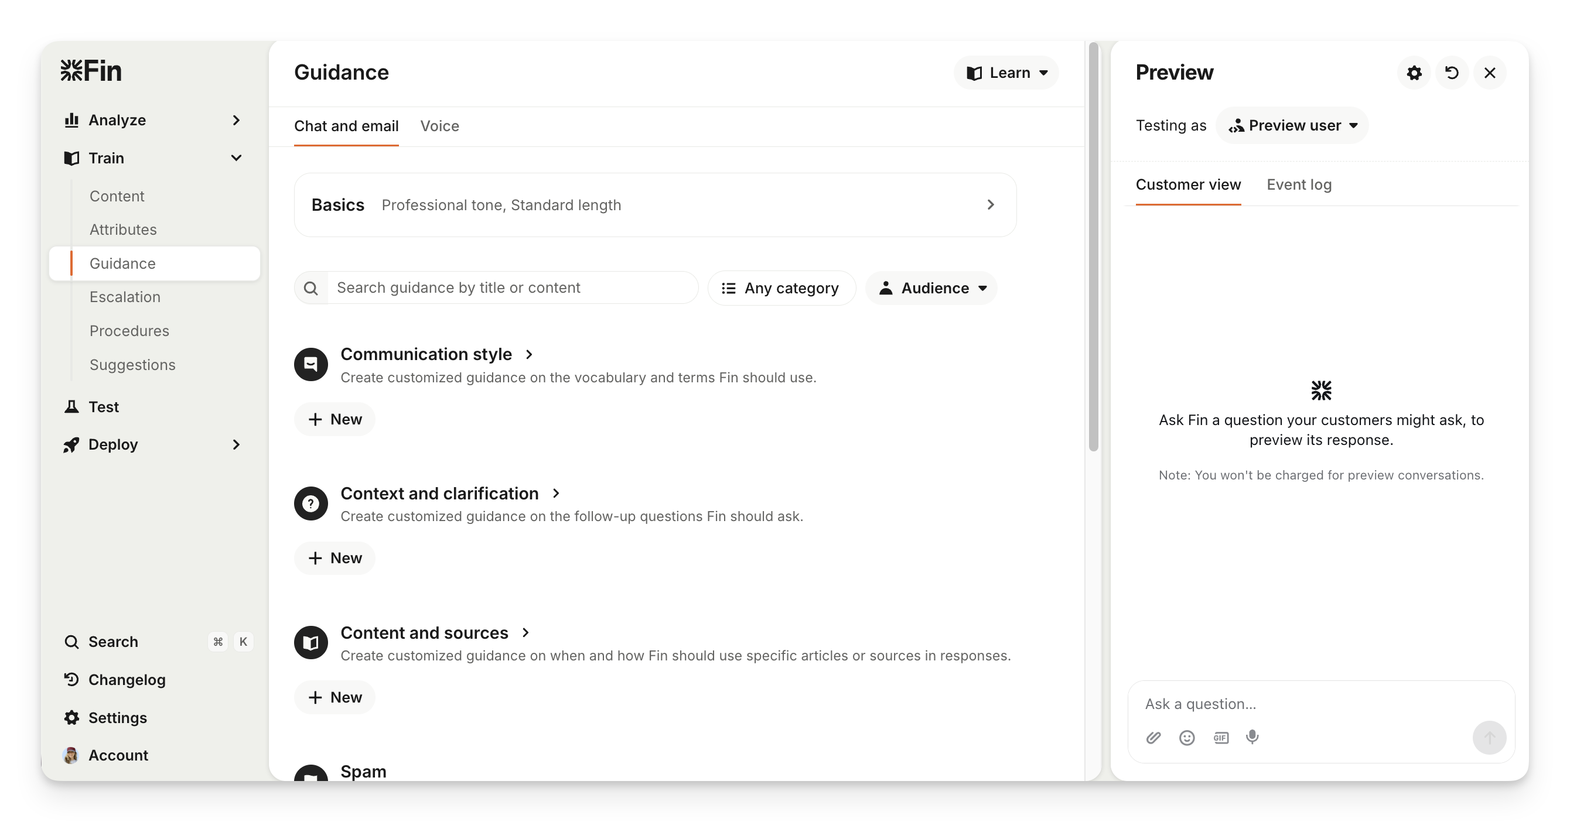Open the emoji picker icon
The height and width of the screenshot is (822, 1570).
(1187, 738)
